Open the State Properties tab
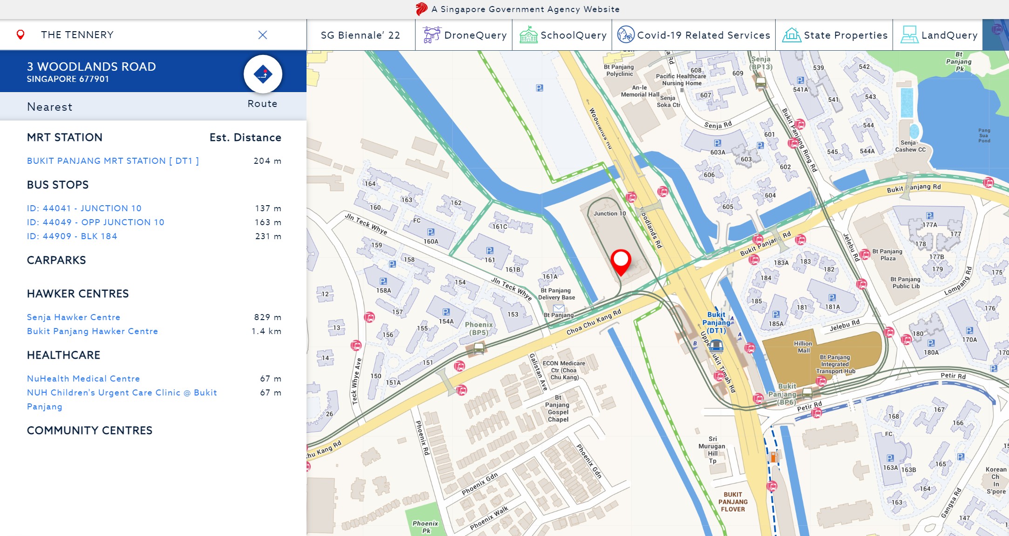This screenshot has width=1009, height=536. click(834, 35)
